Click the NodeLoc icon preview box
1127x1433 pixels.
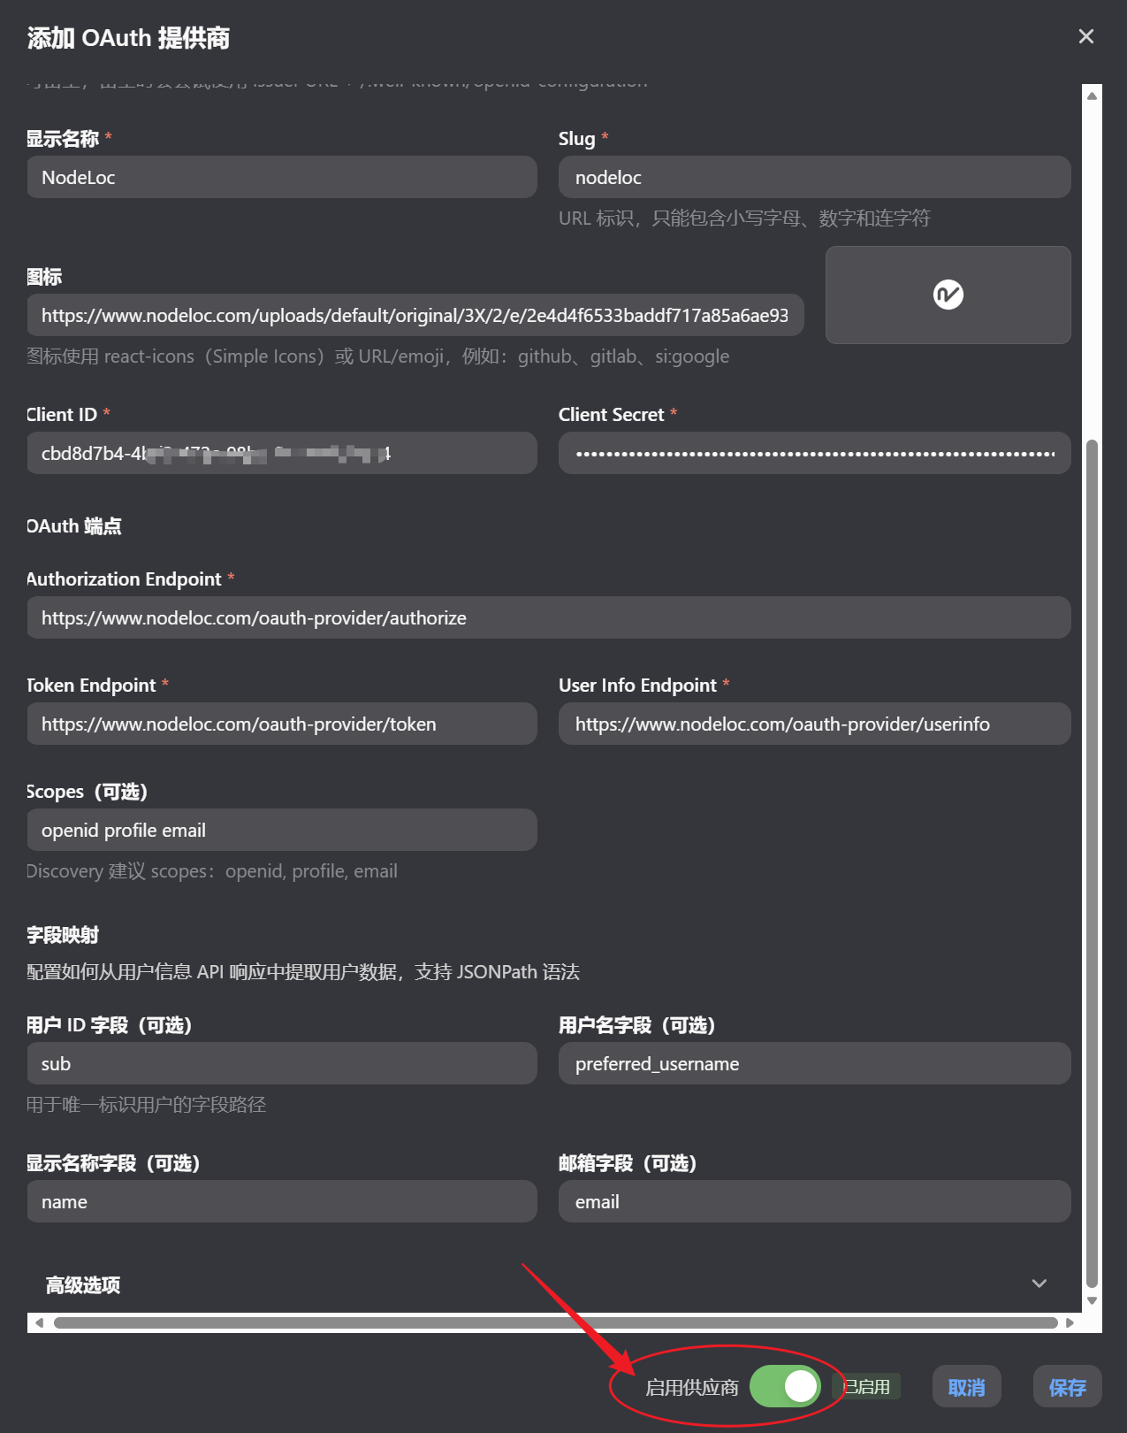(948, 295)
